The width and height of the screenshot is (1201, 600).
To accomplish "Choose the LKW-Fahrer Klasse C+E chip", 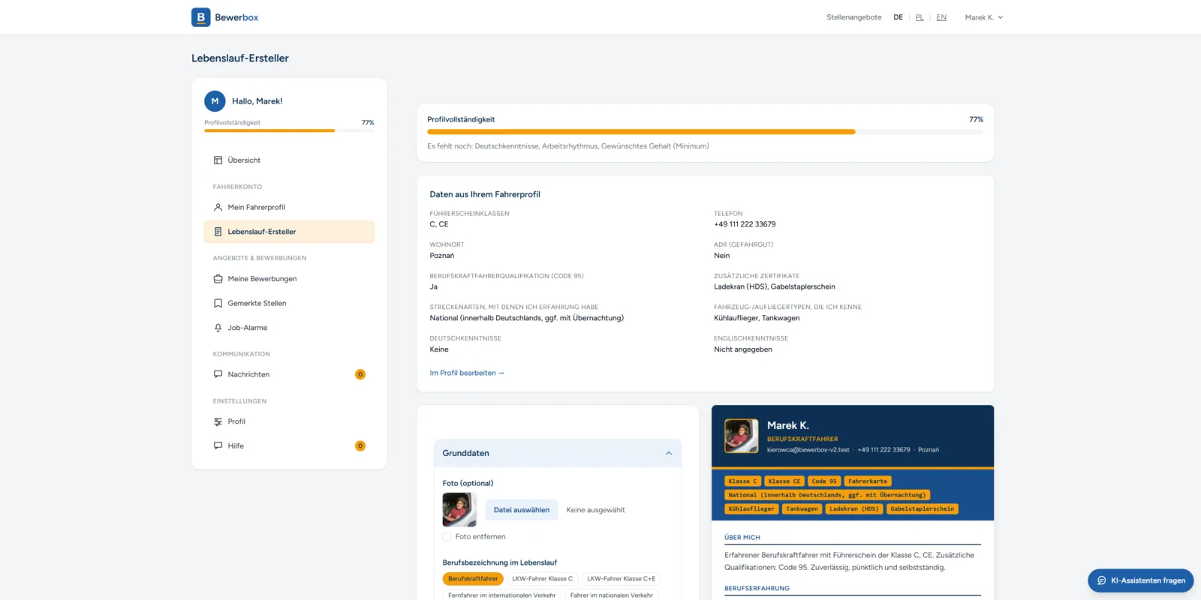I will (x=622, y=579).
